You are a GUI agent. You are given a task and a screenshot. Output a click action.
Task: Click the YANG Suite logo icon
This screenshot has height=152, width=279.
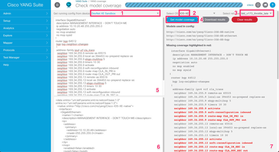(x=69, y=5)
